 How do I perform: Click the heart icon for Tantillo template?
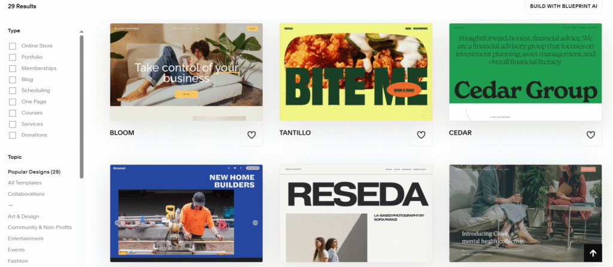(421, 135)
